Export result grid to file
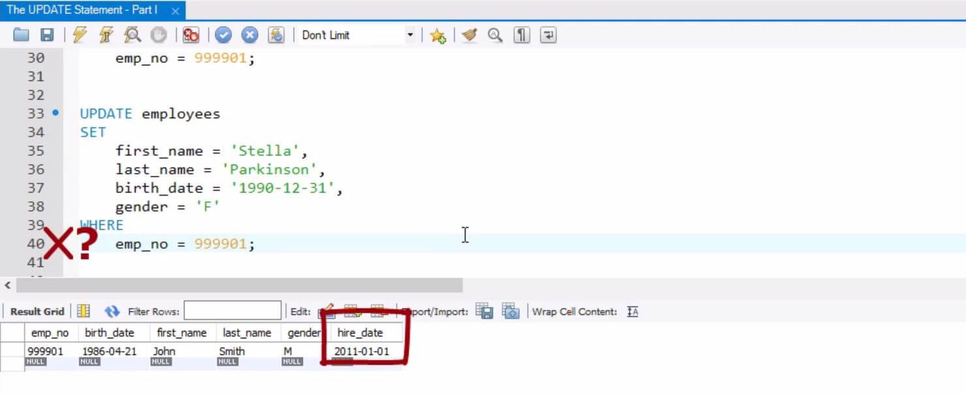966x394 pixels. (x=485, y=312)
